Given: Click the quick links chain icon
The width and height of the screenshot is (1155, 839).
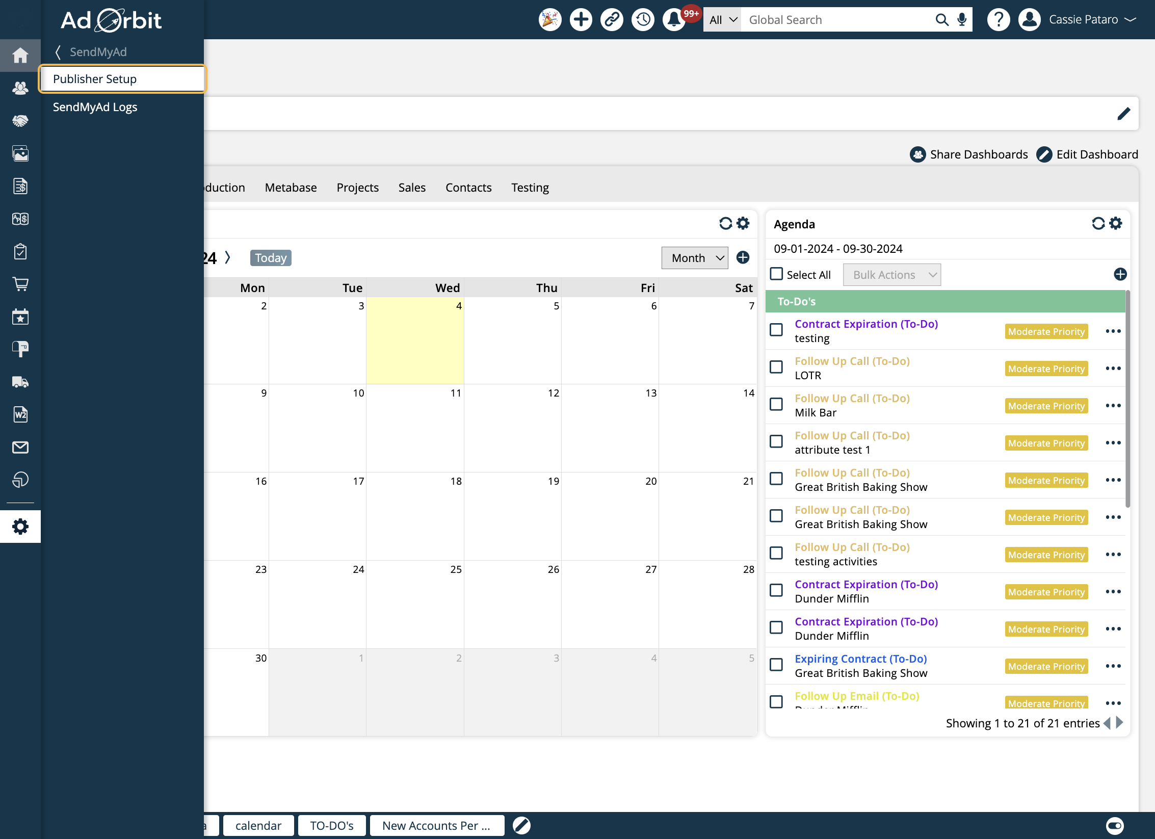Looking at the screenshot, I should tap(612, 20).
